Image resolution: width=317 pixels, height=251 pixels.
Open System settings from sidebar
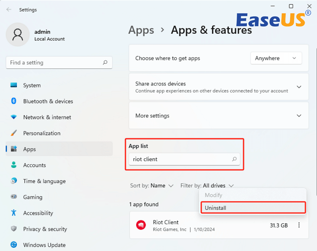pos(32,85)
